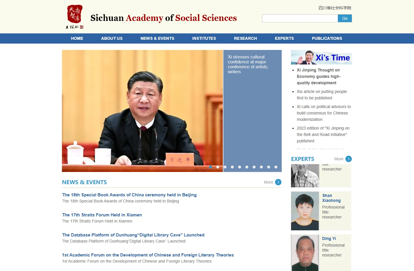This screenshot has width=414, height=271.
Task: Open More arrow icon beside News & Events
Action: pyautogui.click(x=278, y=182)
